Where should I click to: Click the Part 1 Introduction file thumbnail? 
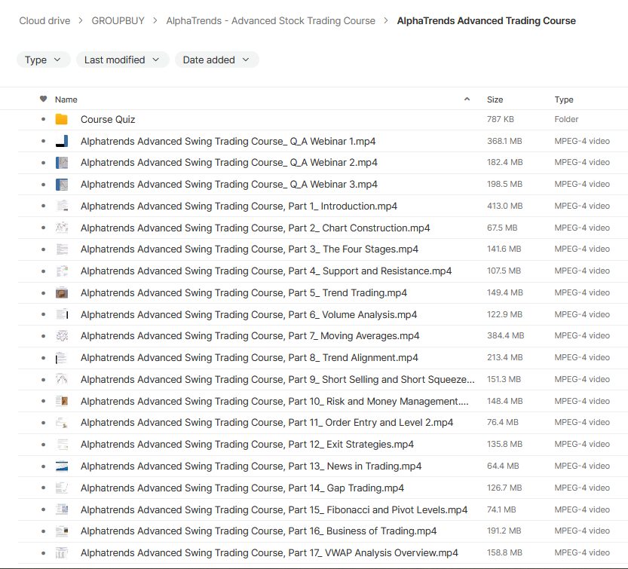coord(61,206)
